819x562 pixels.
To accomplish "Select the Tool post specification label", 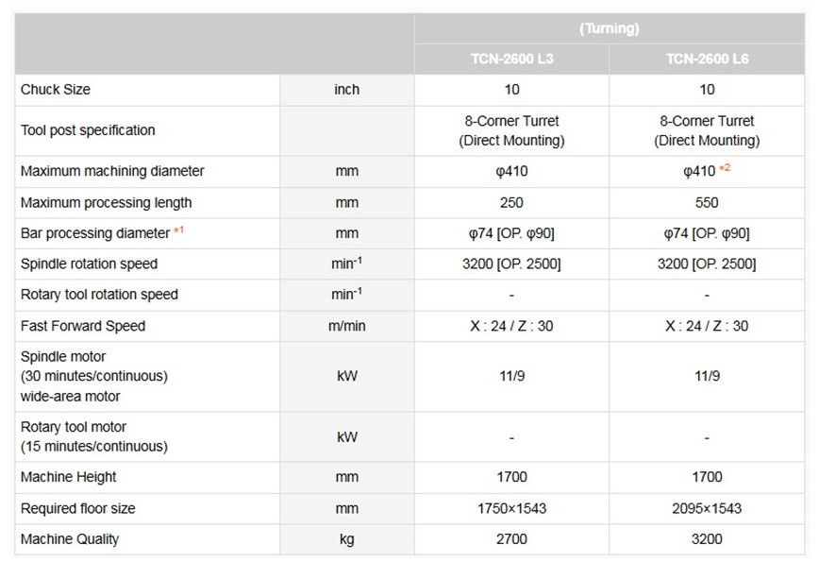I will pyautogui.click(x=88, y=130).
